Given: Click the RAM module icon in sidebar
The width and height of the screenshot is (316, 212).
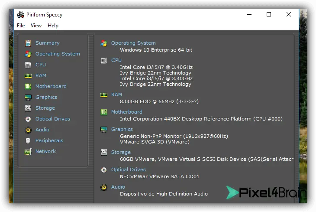Looking at the screenshot, I should pos(28,76).
